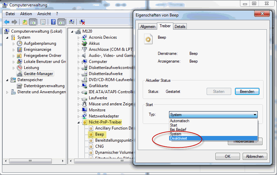Viewport: 277px width, 175px height.
Task: Click the scan for hardware changes icon
Action: [72, 22]
